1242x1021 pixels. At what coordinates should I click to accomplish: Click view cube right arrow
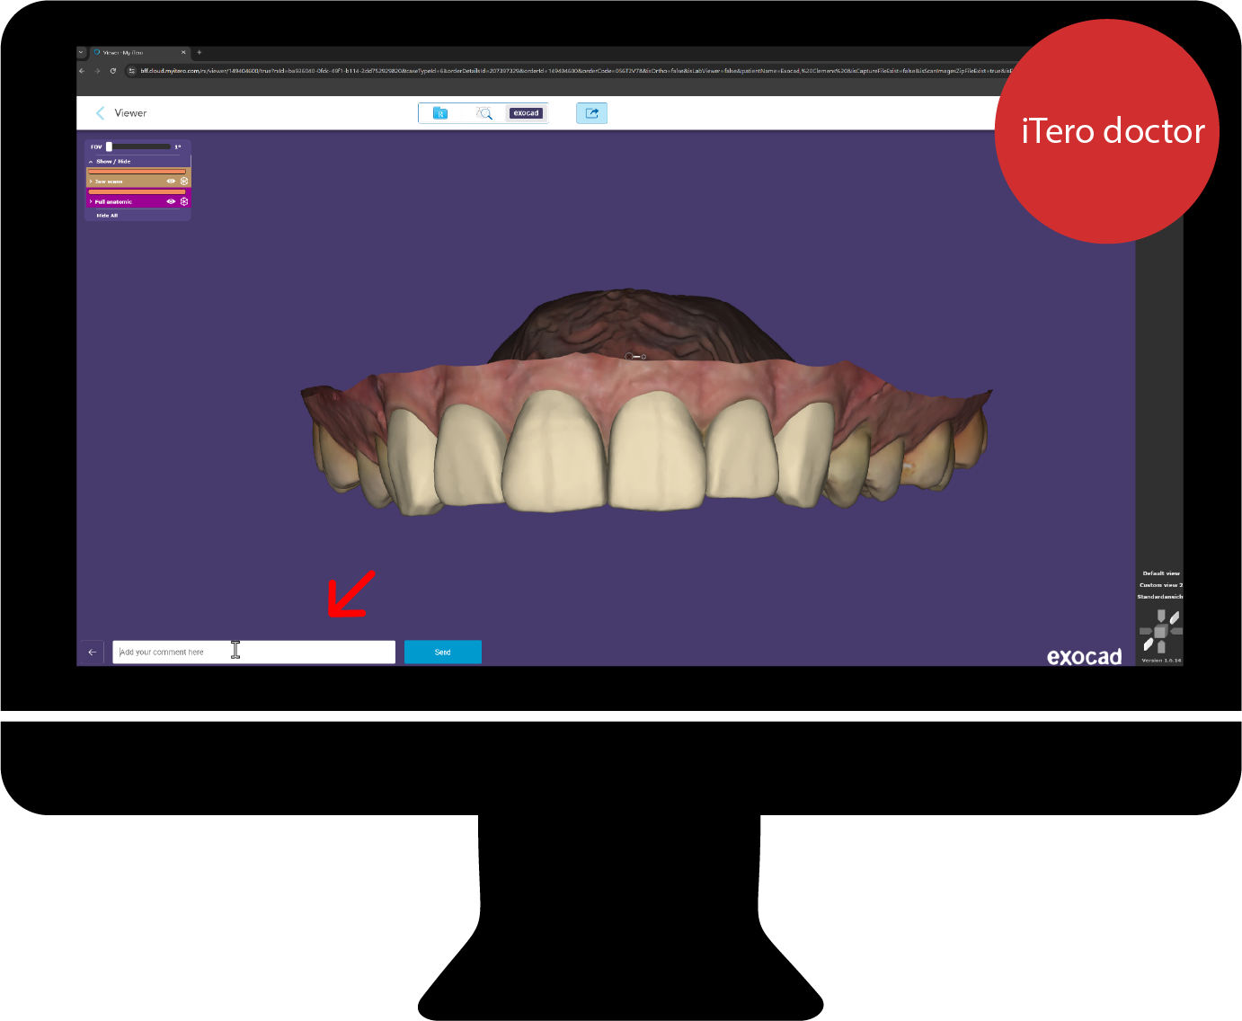click(x=1176, y=631)
